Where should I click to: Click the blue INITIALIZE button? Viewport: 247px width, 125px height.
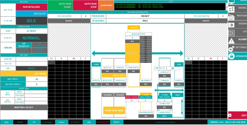[31, 14]
